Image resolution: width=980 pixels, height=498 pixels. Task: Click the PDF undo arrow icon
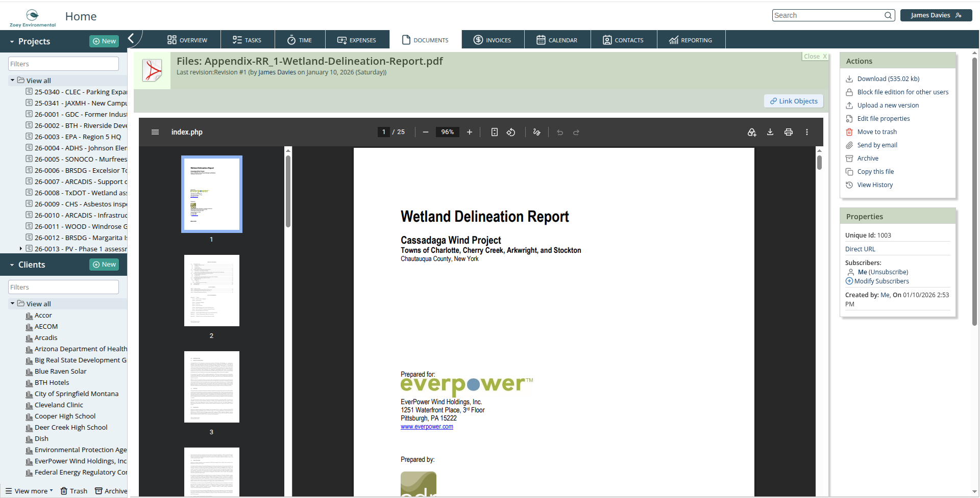tap(560, 132)
